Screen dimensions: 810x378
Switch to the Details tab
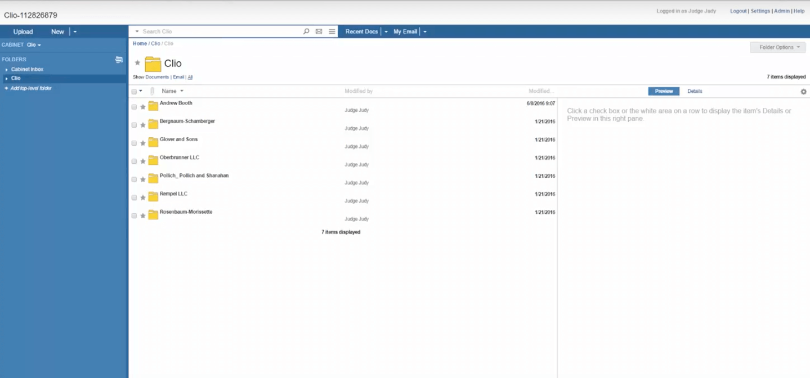pos(695,91)
